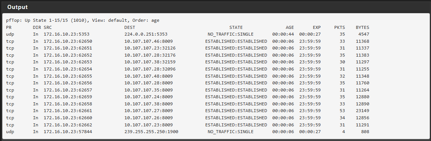Viewport: 431px width, 141px height.
Task: Click the AGE column header
Action: [x=290, y=27]
